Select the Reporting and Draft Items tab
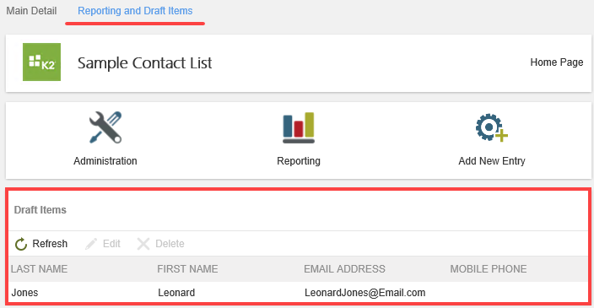The height and width of the screenshot is (308, 594). tap(135, 11)
